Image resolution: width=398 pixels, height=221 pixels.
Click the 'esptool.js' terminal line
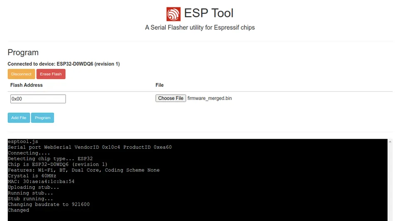tap(23, 142)
